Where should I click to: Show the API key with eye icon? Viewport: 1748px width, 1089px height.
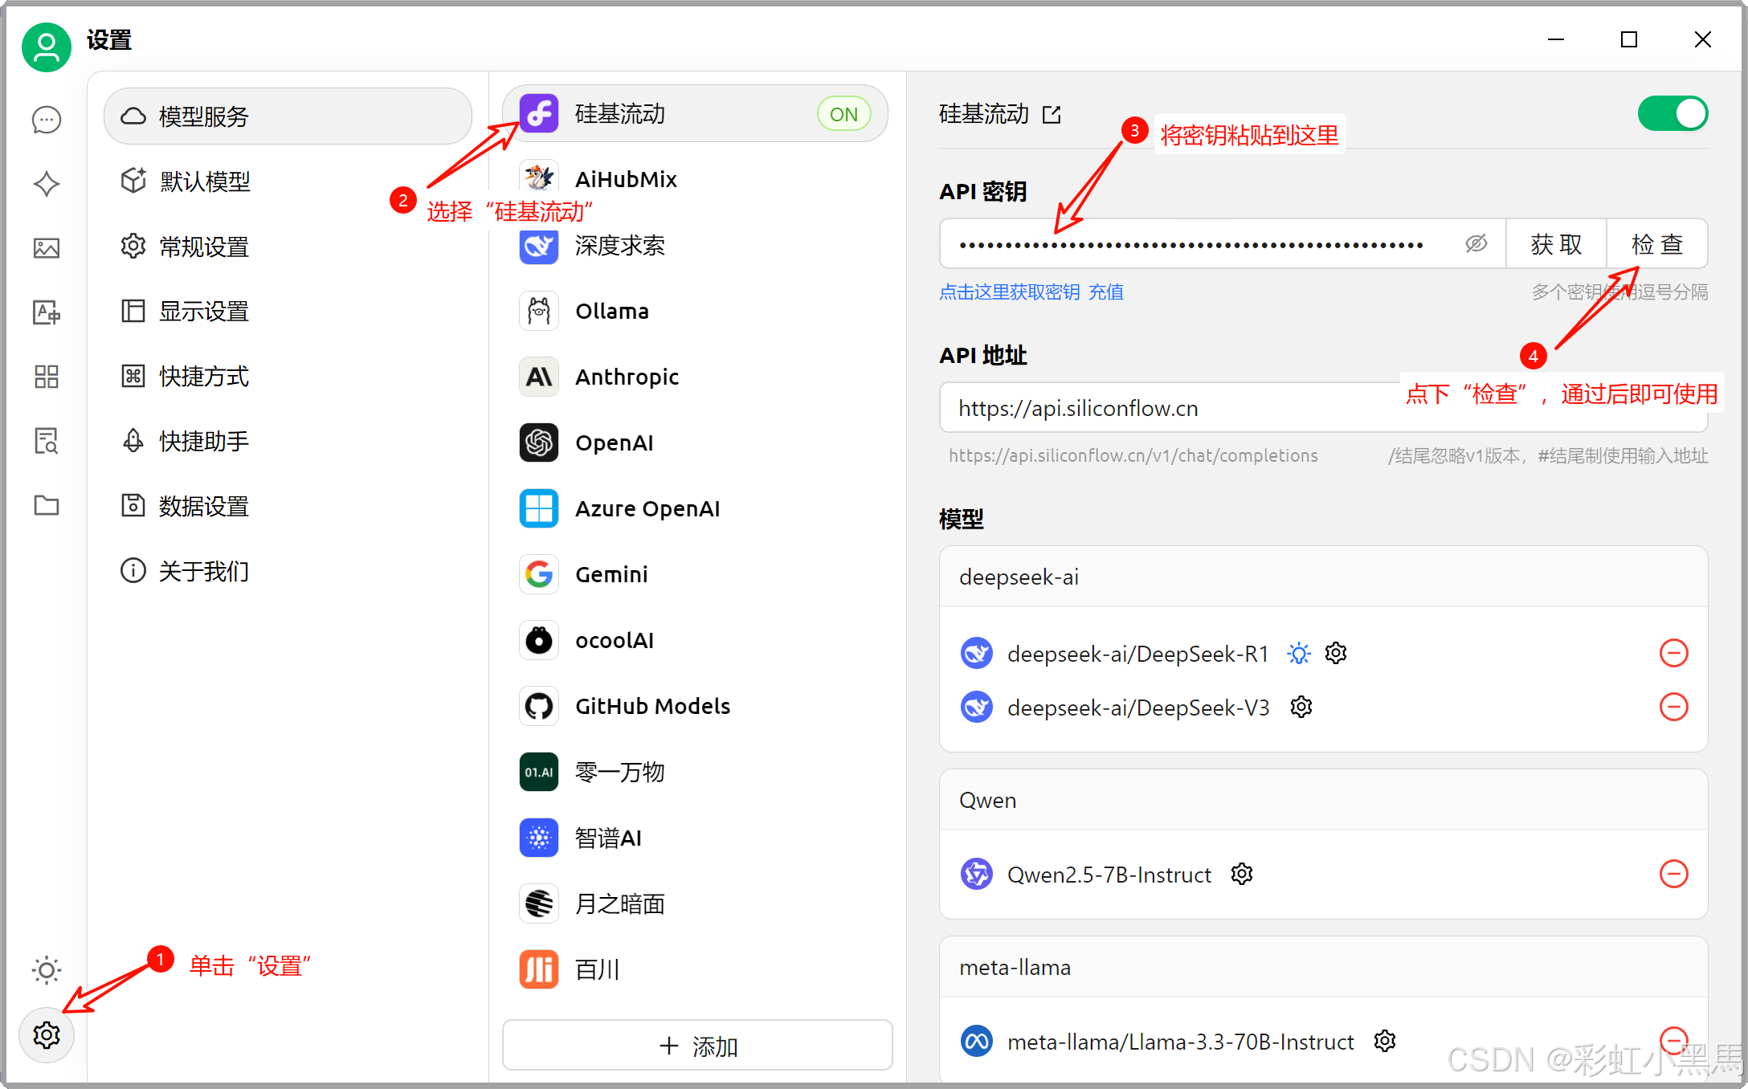[1476, 243]
